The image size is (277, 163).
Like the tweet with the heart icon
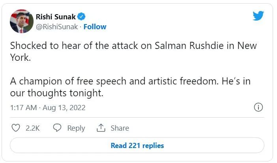point(16,128)
